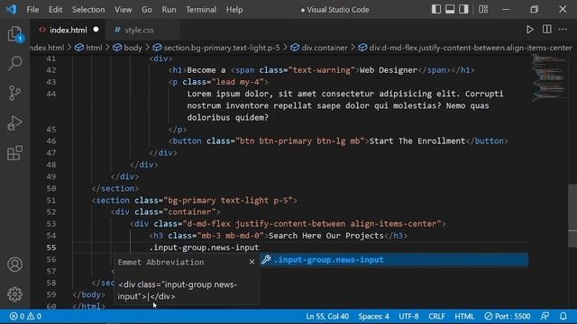Open the View menu

pyautogui.click(x=123, y=10)
